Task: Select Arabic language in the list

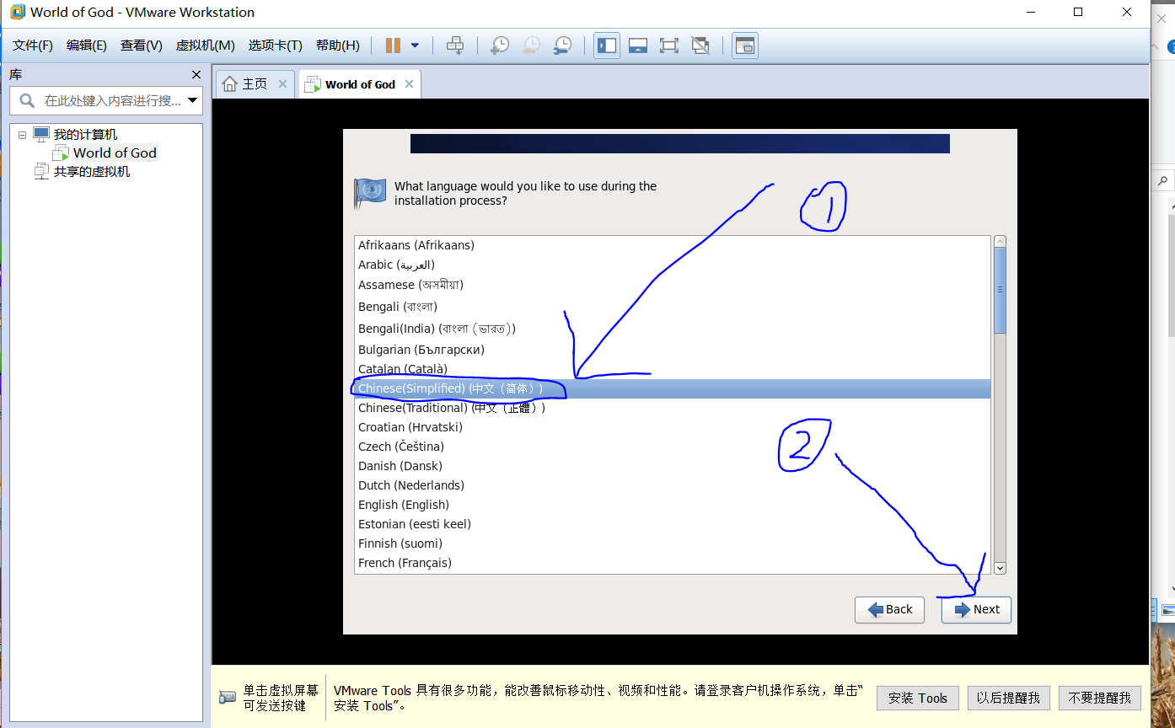Action: 672,265
